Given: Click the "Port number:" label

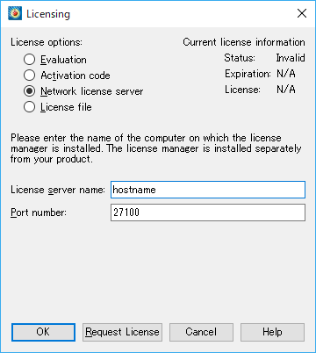Looking at the screenshot, I should [39, 213].
